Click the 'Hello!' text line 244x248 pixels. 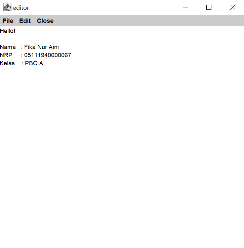point(8,31)
